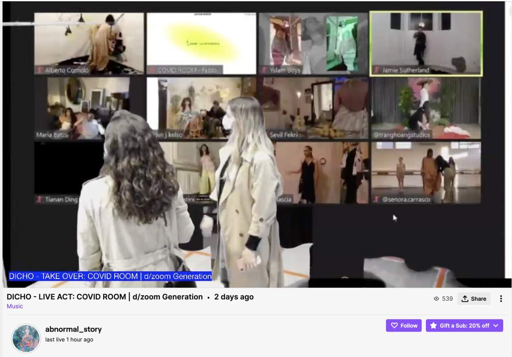
Task: Click the Sevil Fekri video tile
Action: pos(315,108)
